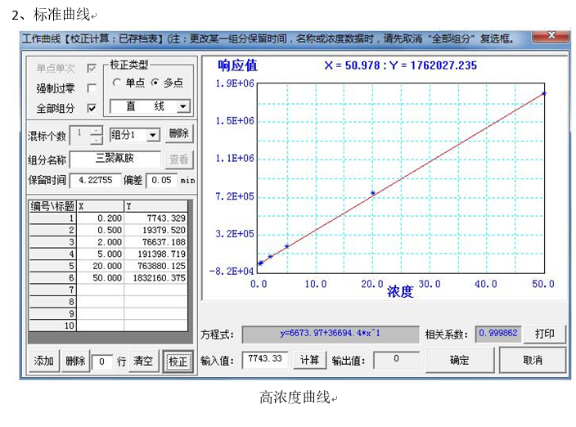
Task: Select the 单点 calibration radio button
Action: coord(117,83)
